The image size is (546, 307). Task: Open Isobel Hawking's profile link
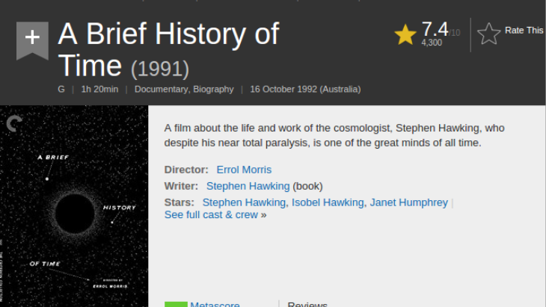(x=328, y=202)
